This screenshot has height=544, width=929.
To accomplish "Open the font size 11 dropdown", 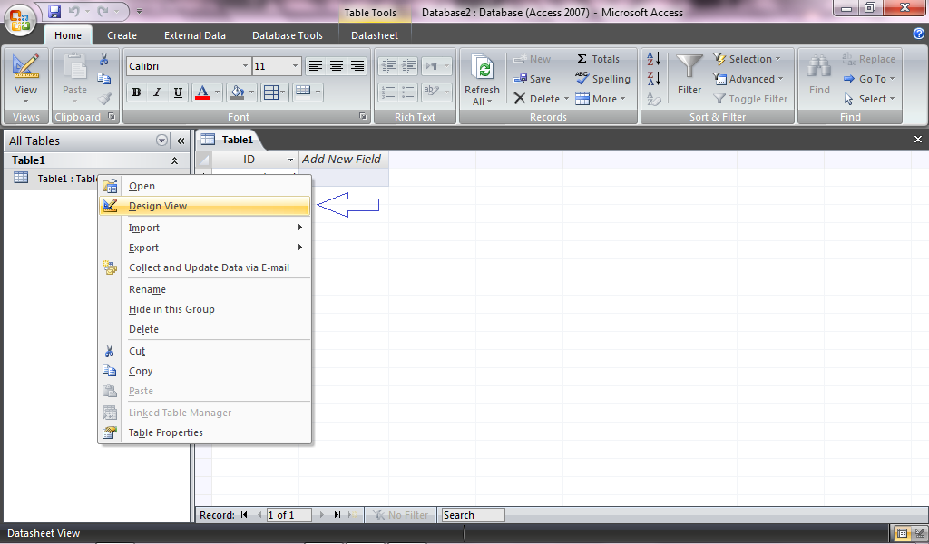I will tap(295, 65).
